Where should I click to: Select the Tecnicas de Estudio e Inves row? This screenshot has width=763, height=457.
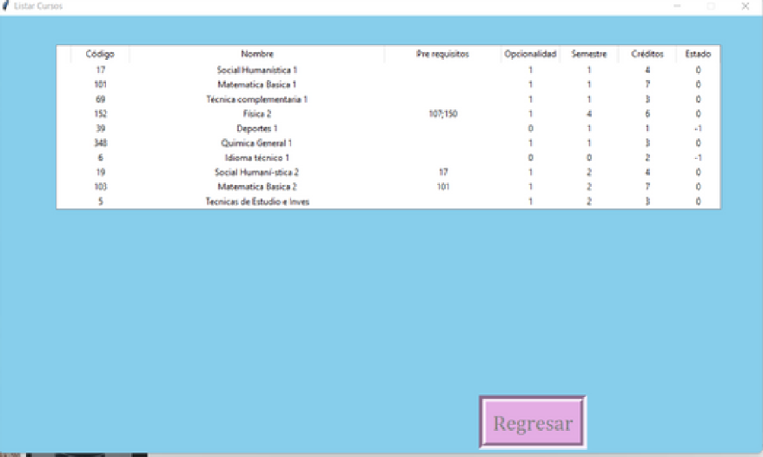click(x=256, y=202)
